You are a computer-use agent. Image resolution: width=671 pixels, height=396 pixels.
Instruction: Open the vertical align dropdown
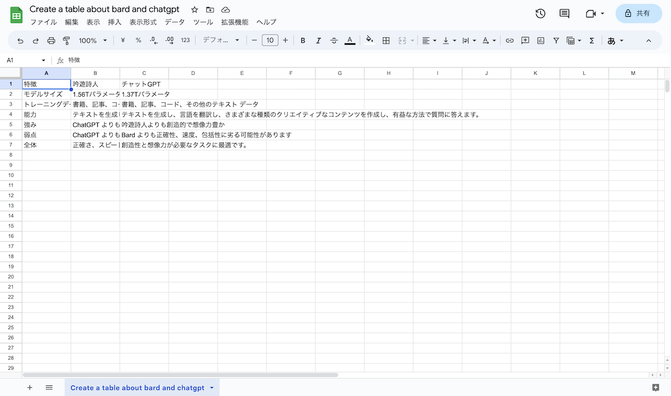click(449, 40)
